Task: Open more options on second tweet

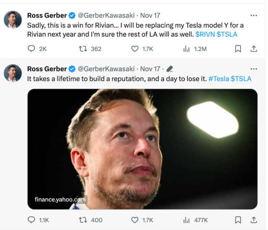Action: point(253,69)
